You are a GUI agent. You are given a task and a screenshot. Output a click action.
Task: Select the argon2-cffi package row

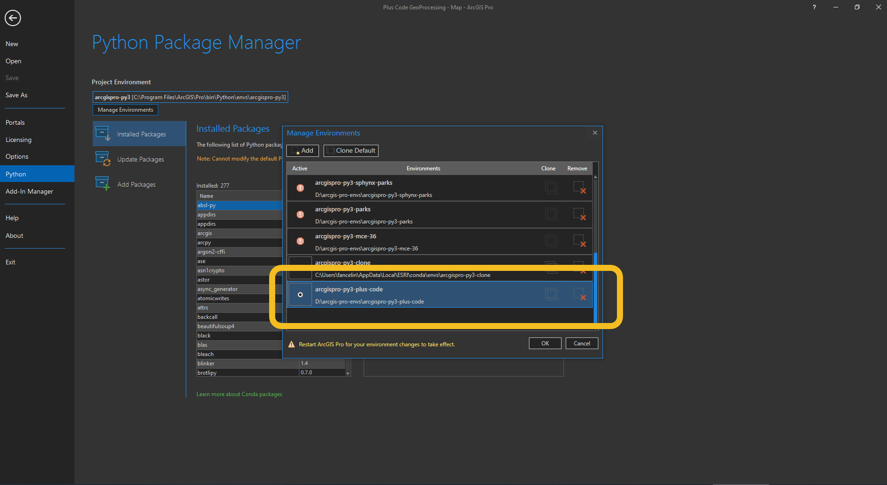[239, 252]
